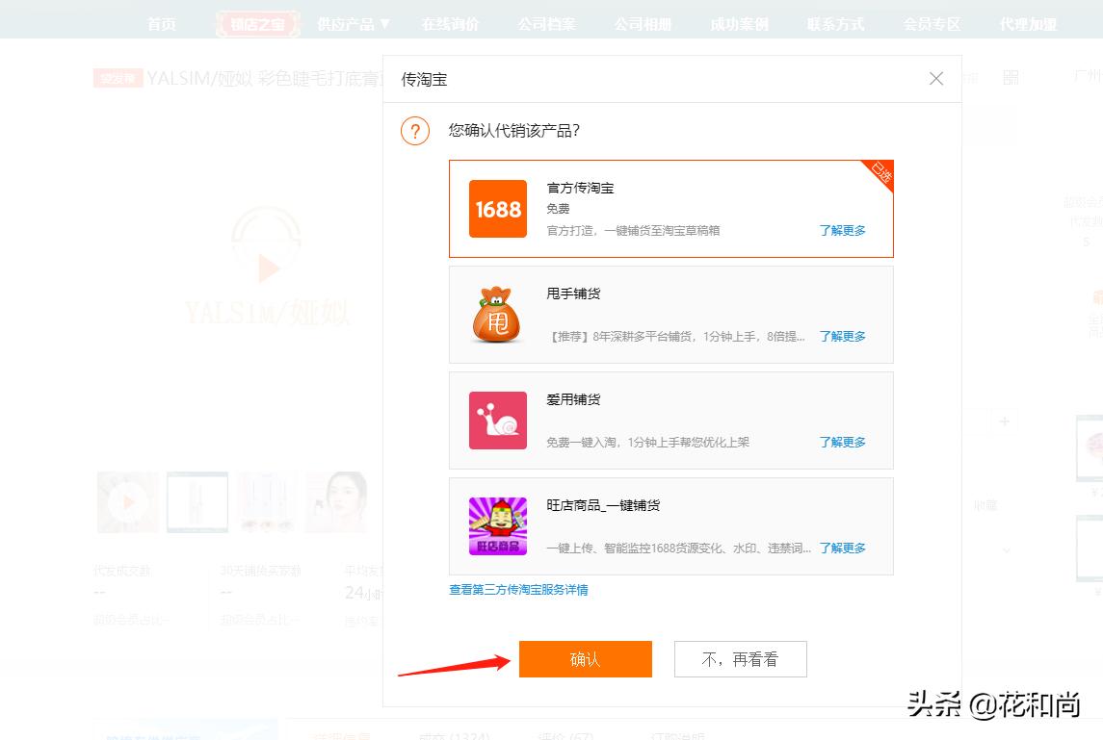This screenshot has width=1103, height=740.
Task: Select the video thumbnail with the play icon
Action: tap(128, 501)
